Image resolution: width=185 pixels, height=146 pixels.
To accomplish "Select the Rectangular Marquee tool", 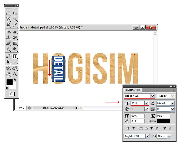I will click(x=8, y=13).
